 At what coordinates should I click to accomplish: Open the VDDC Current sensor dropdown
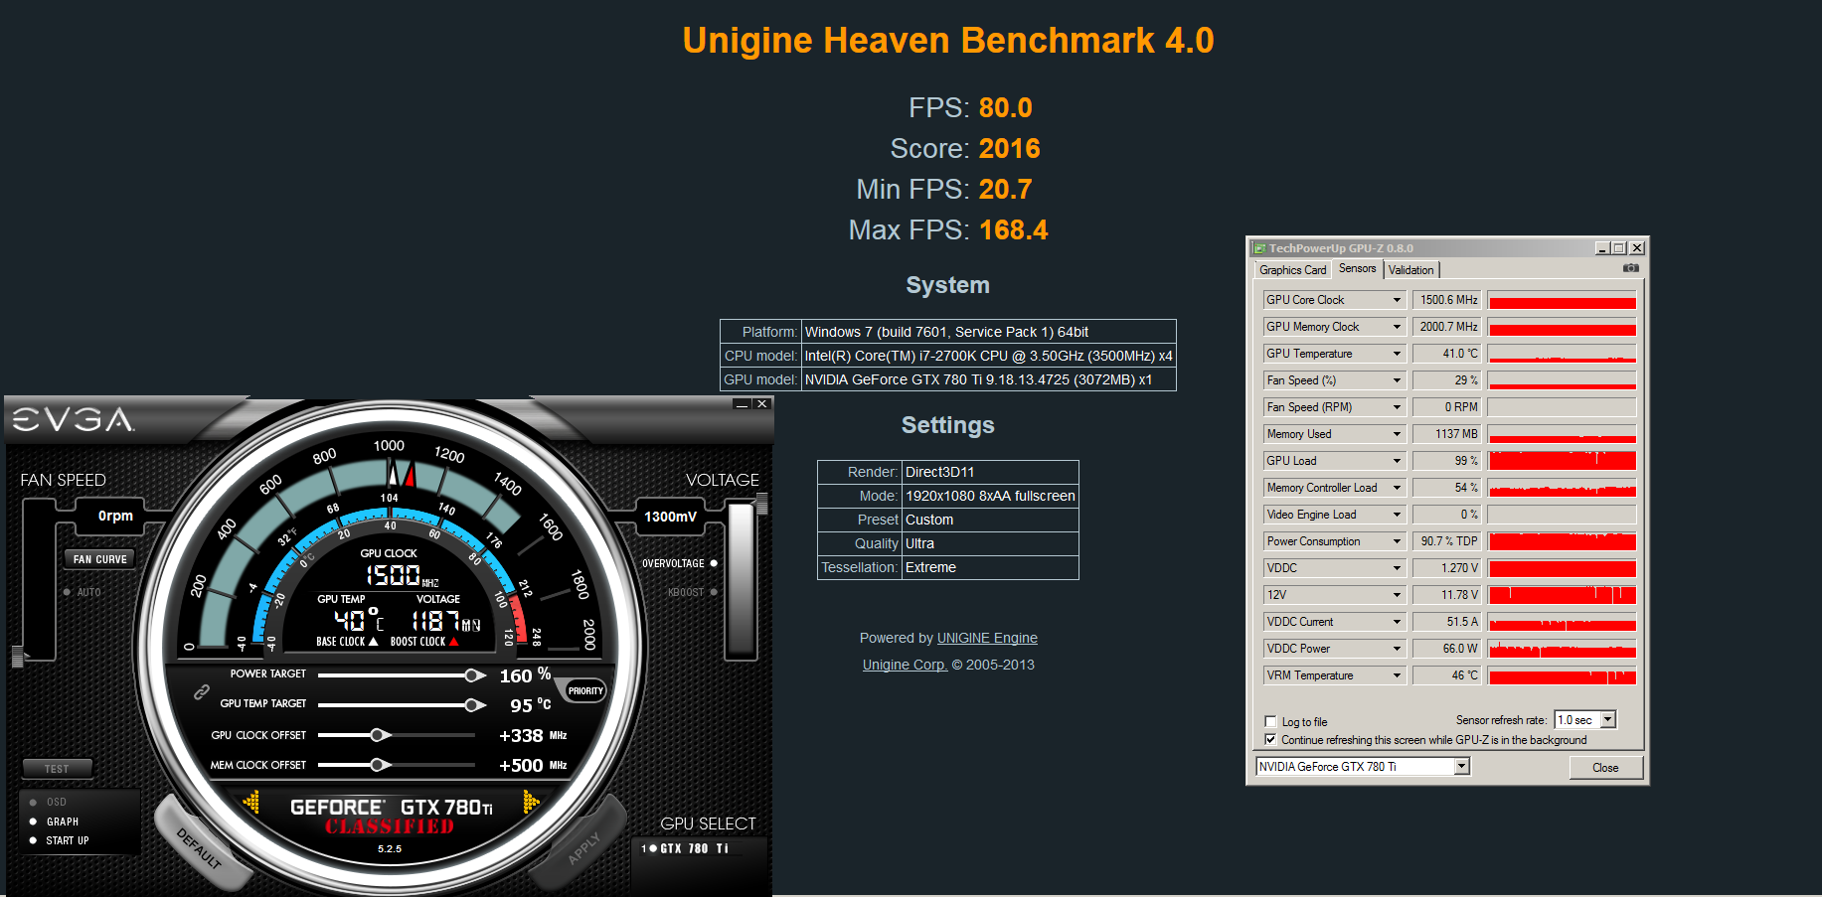[1397, 622]
